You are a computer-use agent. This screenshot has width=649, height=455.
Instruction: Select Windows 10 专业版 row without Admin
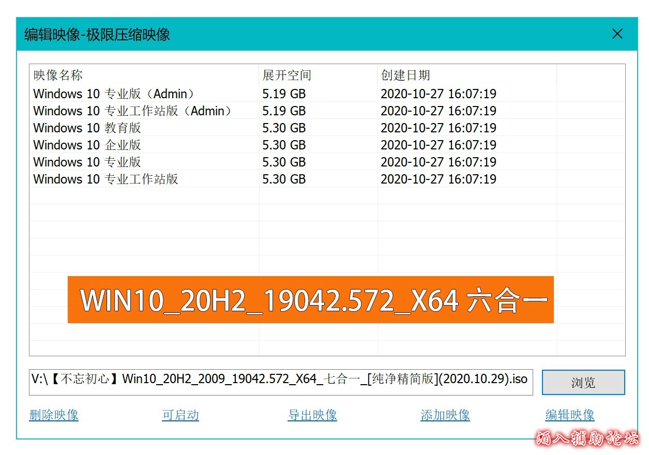tap(327, 162)
